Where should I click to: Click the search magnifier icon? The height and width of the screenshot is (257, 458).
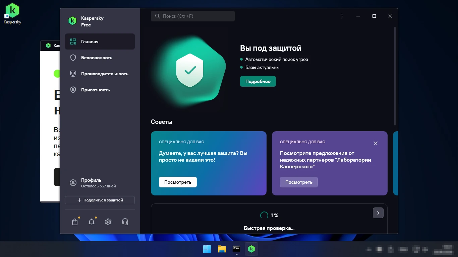click(x=158, y=16)
